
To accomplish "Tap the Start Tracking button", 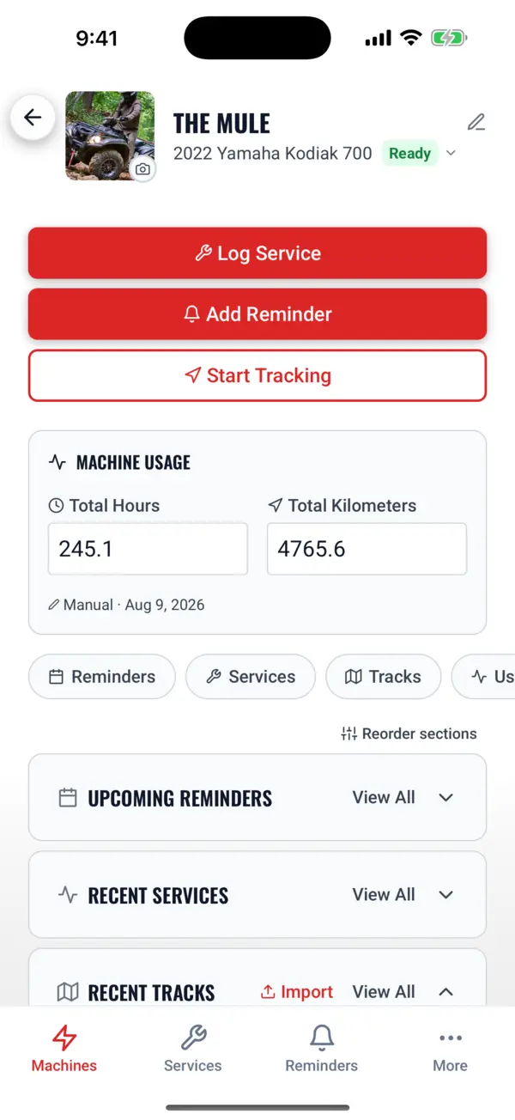I will click(x=257, y=375).
